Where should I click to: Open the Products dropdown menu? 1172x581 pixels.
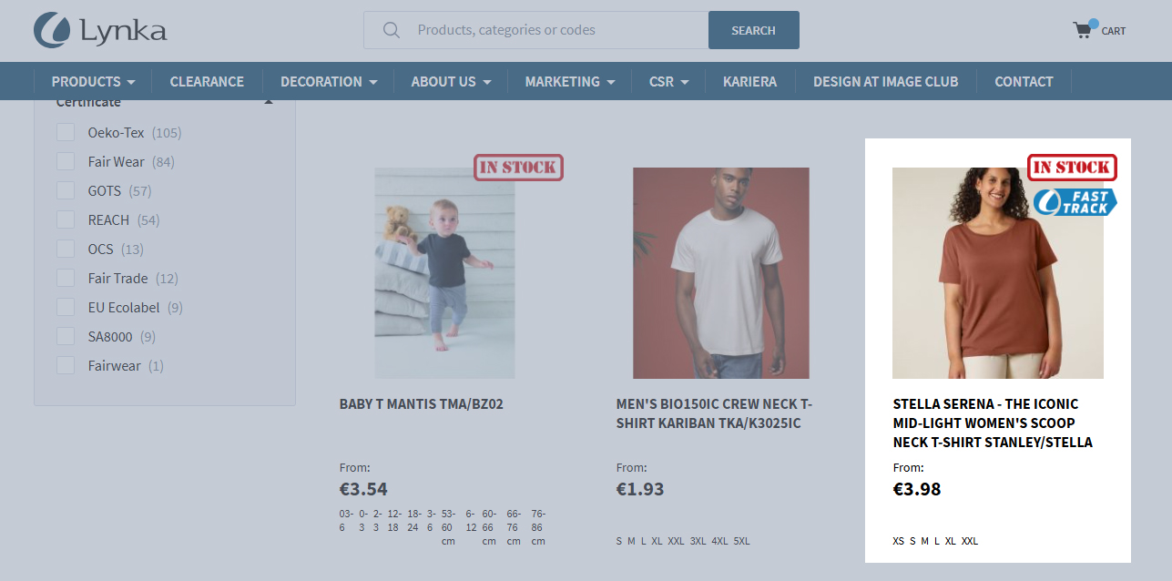93,81
